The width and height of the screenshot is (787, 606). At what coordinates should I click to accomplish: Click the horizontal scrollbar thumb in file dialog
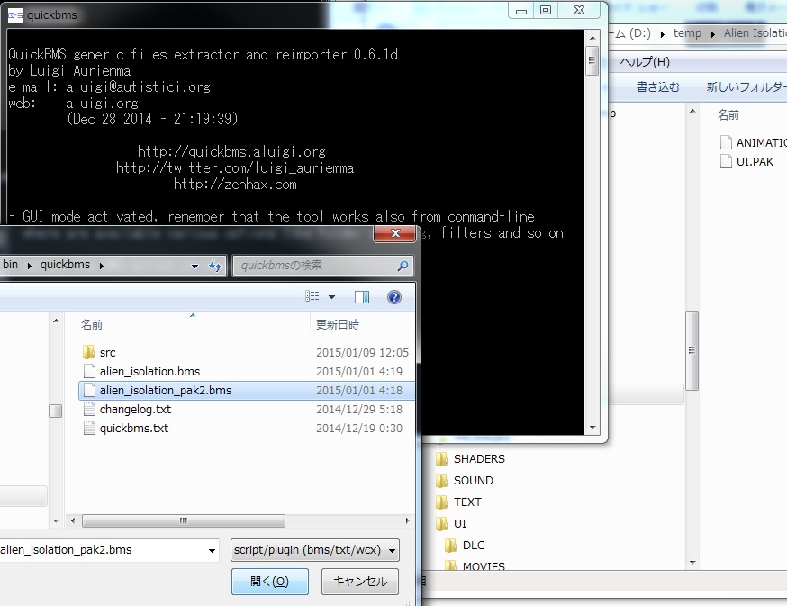pyautogui.click(x=184, y=520)
